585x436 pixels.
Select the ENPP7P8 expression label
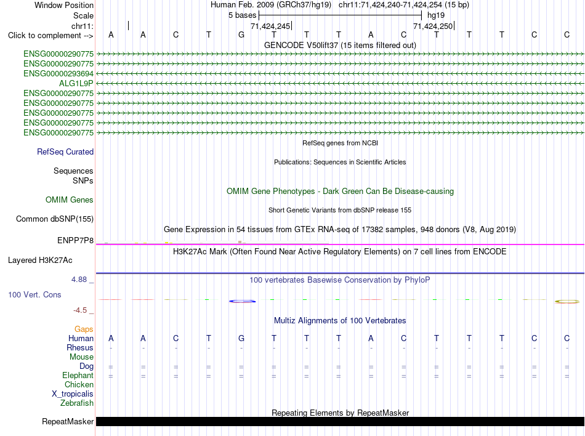point(75,241)
